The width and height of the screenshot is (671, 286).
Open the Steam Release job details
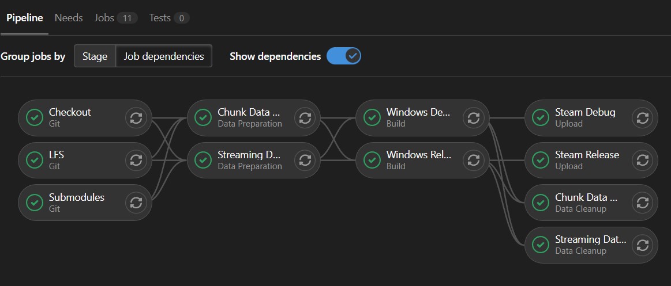(586, 160)
